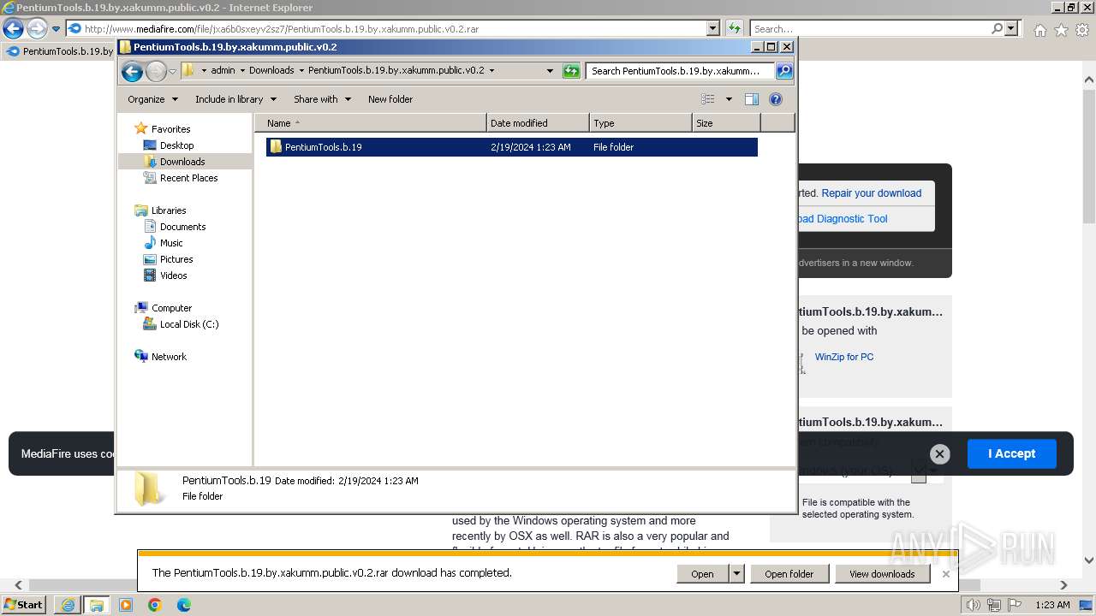The image size is (1096, 616).
Task: Click the volume speaker tray icon
Action: coord(973,605)
